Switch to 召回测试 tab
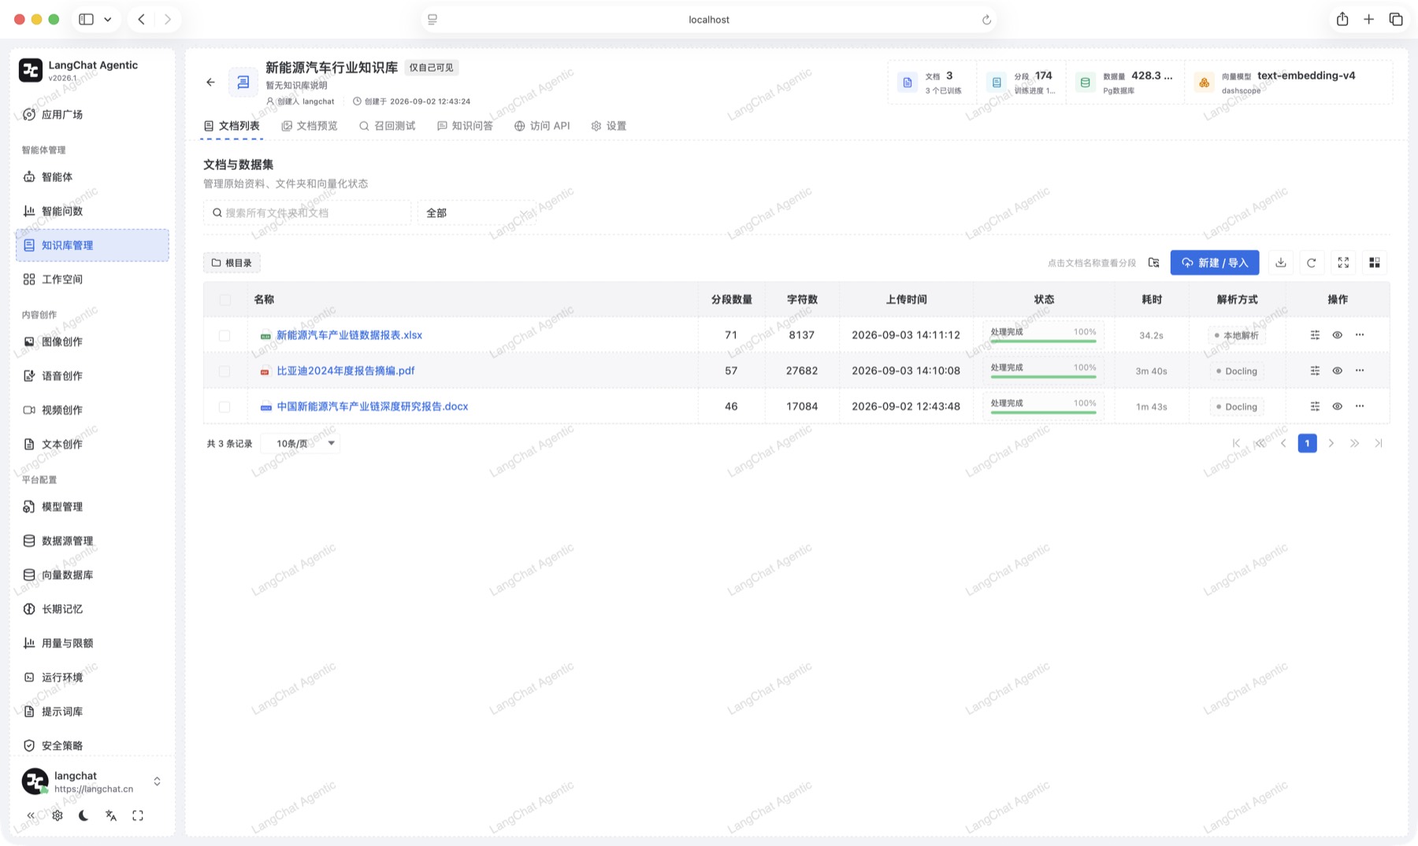Screen dimensions: 1418x846 coord(387,126)
